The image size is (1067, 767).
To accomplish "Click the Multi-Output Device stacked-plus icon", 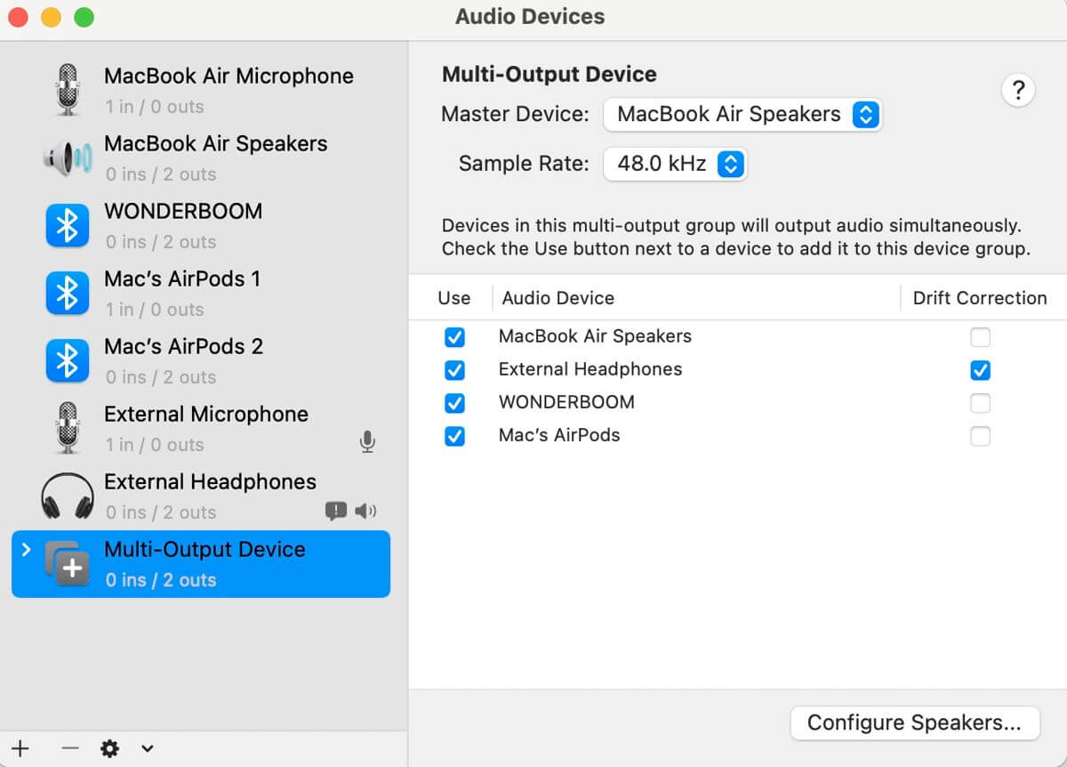I will [68, 564].
